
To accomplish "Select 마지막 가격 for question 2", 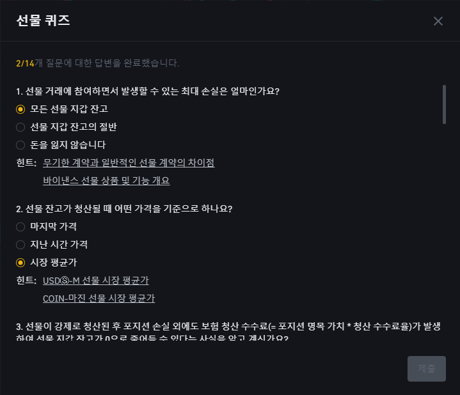I will pos(46,227).
